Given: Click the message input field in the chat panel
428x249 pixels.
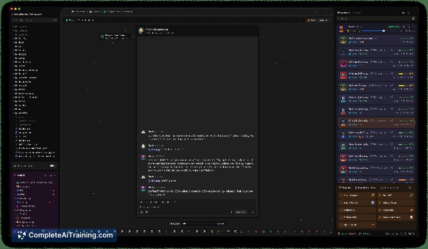Looking at the screenshot, I should tap(197, 207).
